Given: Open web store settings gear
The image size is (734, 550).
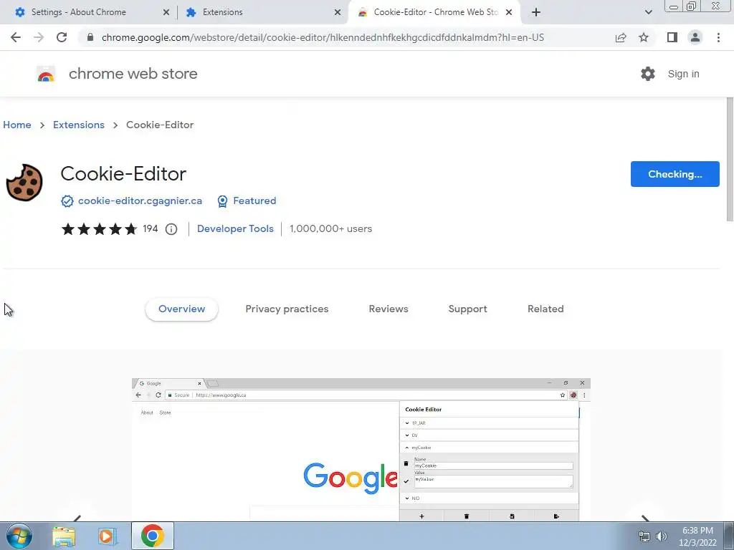Looking at the screenshot, I should click(x=648, y=74).
